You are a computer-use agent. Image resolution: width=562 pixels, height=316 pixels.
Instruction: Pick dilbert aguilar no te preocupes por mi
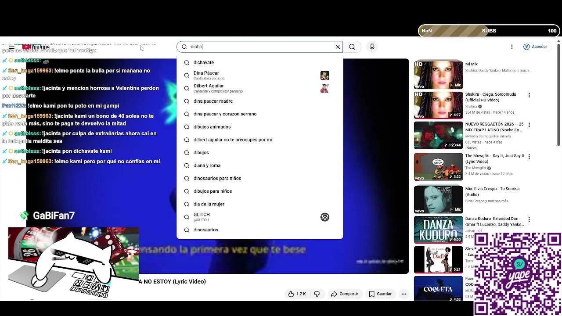(x=259, y=140)
